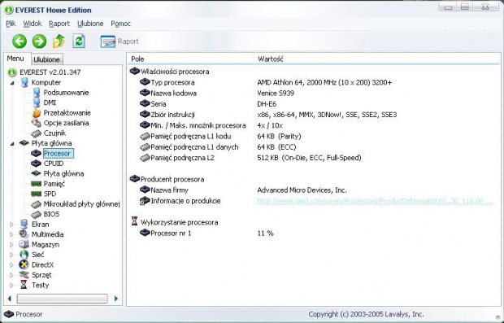The height and width of the screenshot is (323, 504).
Task: Open the Mikroukład płyty głównej icon
Action: click(37, 204)
